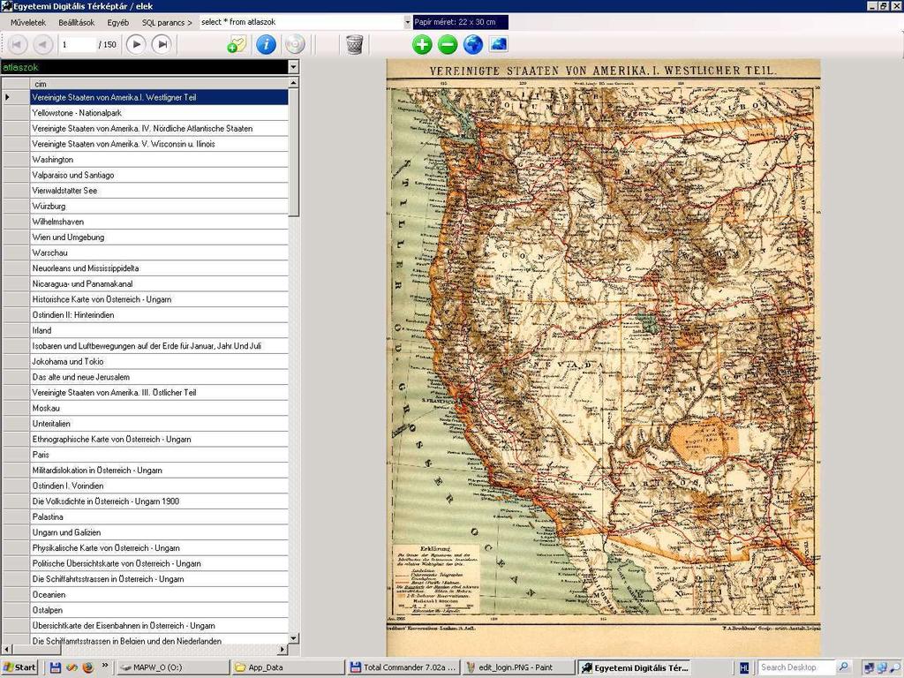The image size is (904, 678).
Task: Switch to App_Data taskbar window
Action: coord(289,667)
